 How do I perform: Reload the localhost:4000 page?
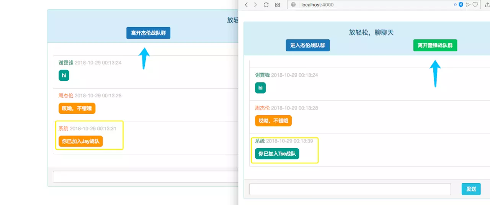[x=266, y=5]
